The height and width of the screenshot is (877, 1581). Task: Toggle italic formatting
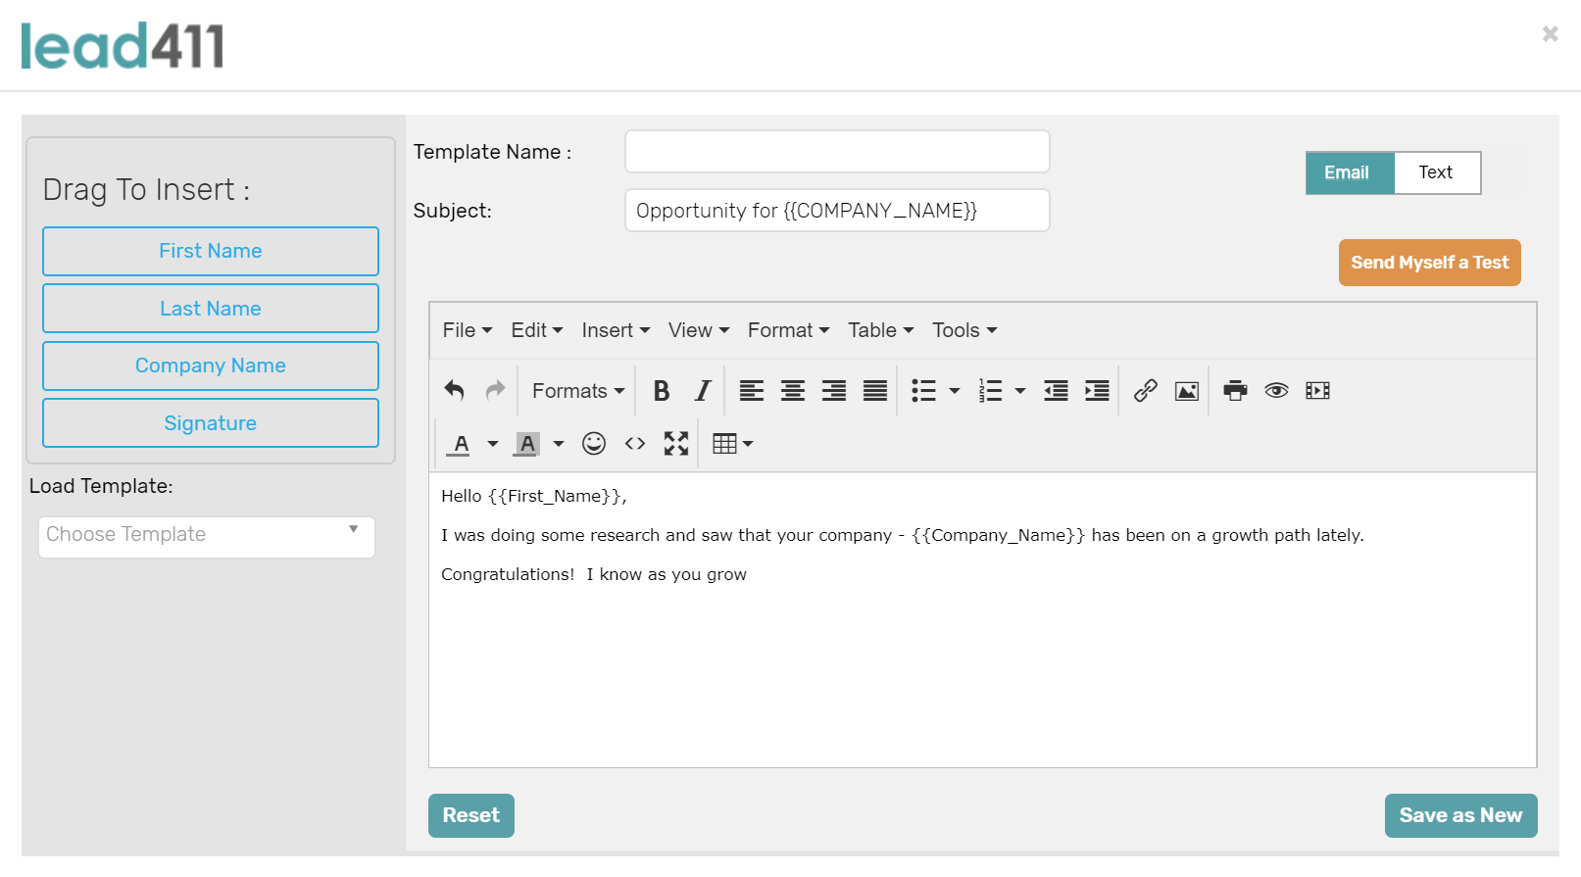click(x=703, y=390)
